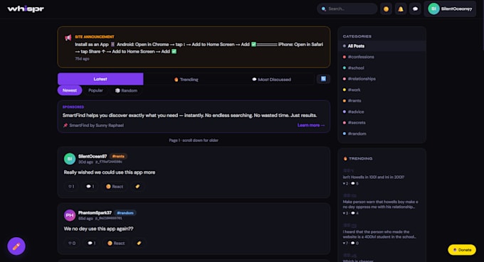484x262 pixels.
Task: Click the whispr logo
Action: click(26, 9)
